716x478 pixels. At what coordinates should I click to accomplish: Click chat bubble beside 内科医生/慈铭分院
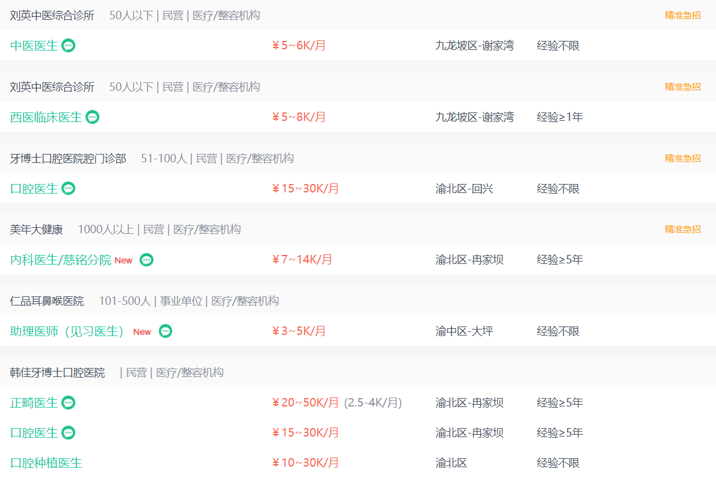(146, 260)
